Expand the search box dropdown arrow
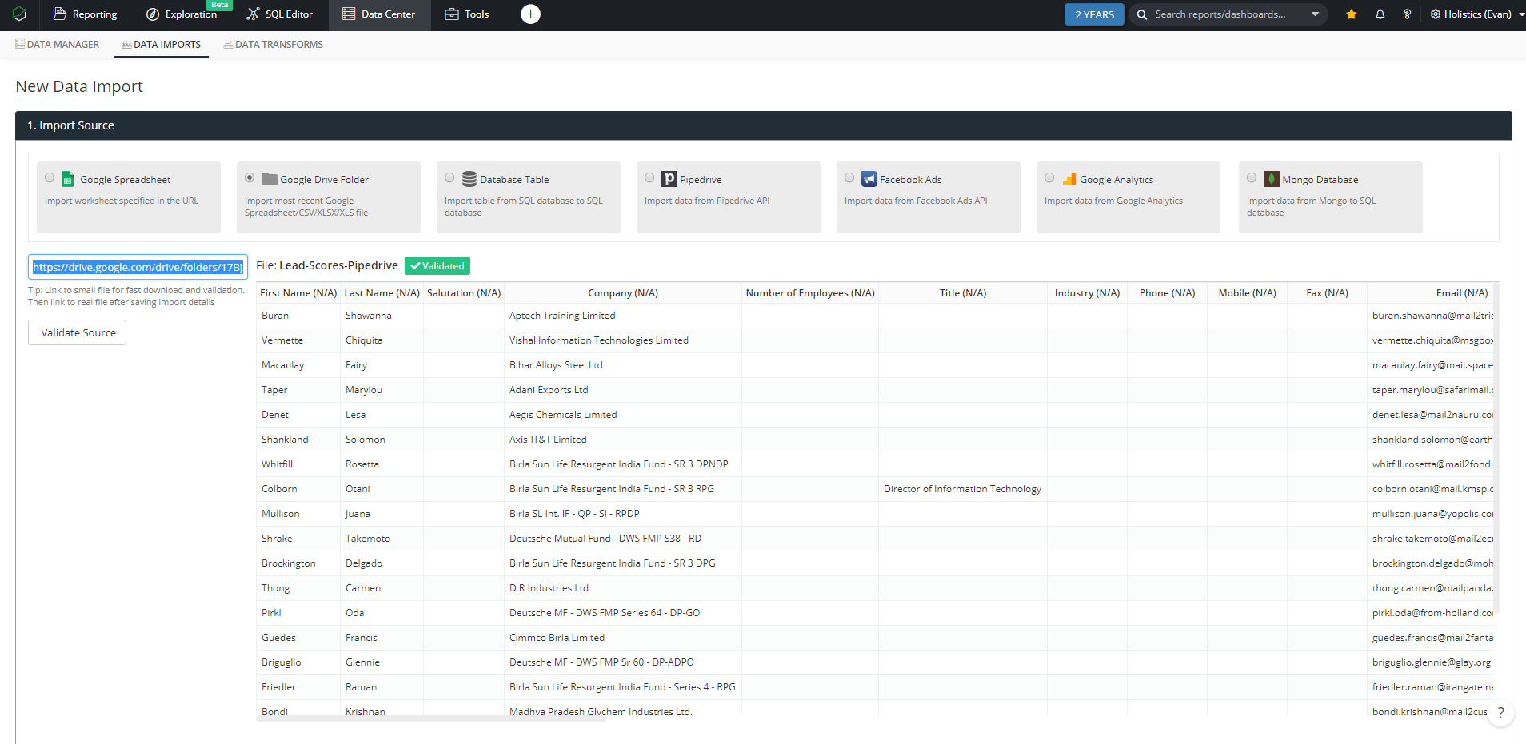1526x744 pixels. click(x=1316, y=14)
